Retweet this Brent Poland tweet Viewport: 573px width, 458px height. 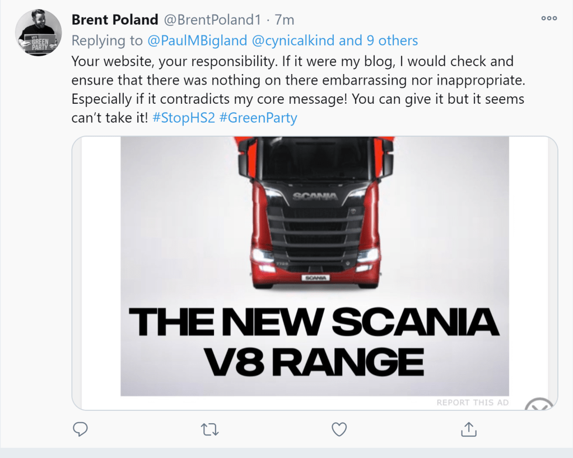209,429
